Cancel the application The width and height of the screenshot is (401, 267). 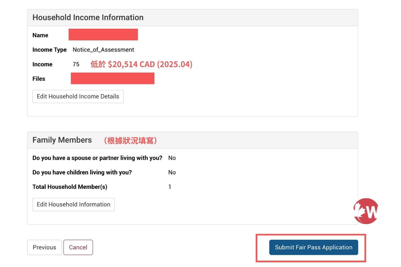coord(78,247)
